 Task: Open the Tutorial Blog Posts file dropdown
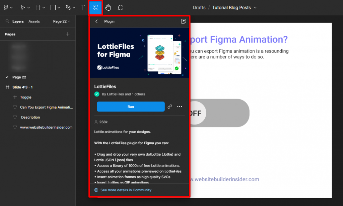[256, 7]
